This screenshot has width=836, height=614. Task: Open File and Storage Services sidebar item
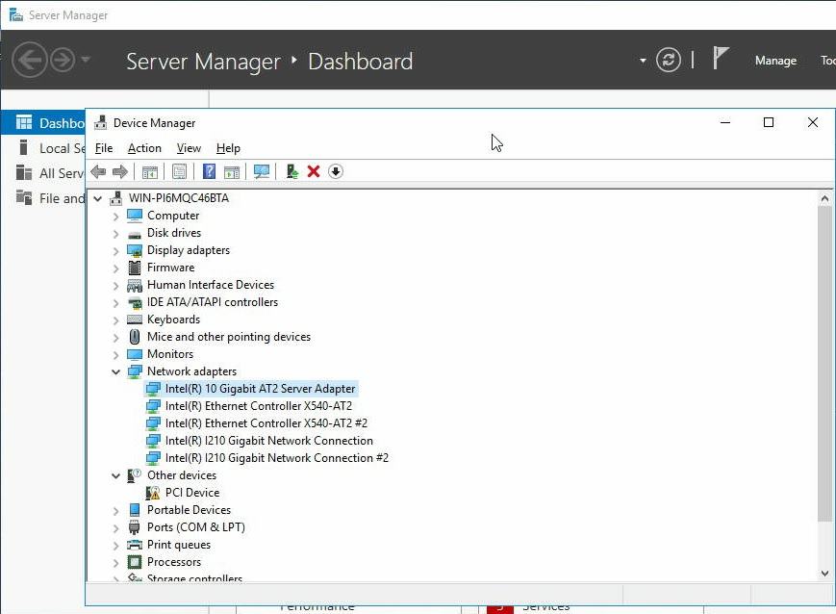click(x=43, y=198)
